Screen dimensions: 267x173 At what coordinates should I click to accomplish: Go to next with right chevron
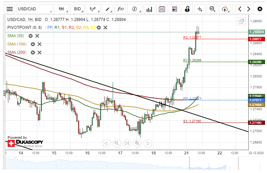[x=249, y=9]
